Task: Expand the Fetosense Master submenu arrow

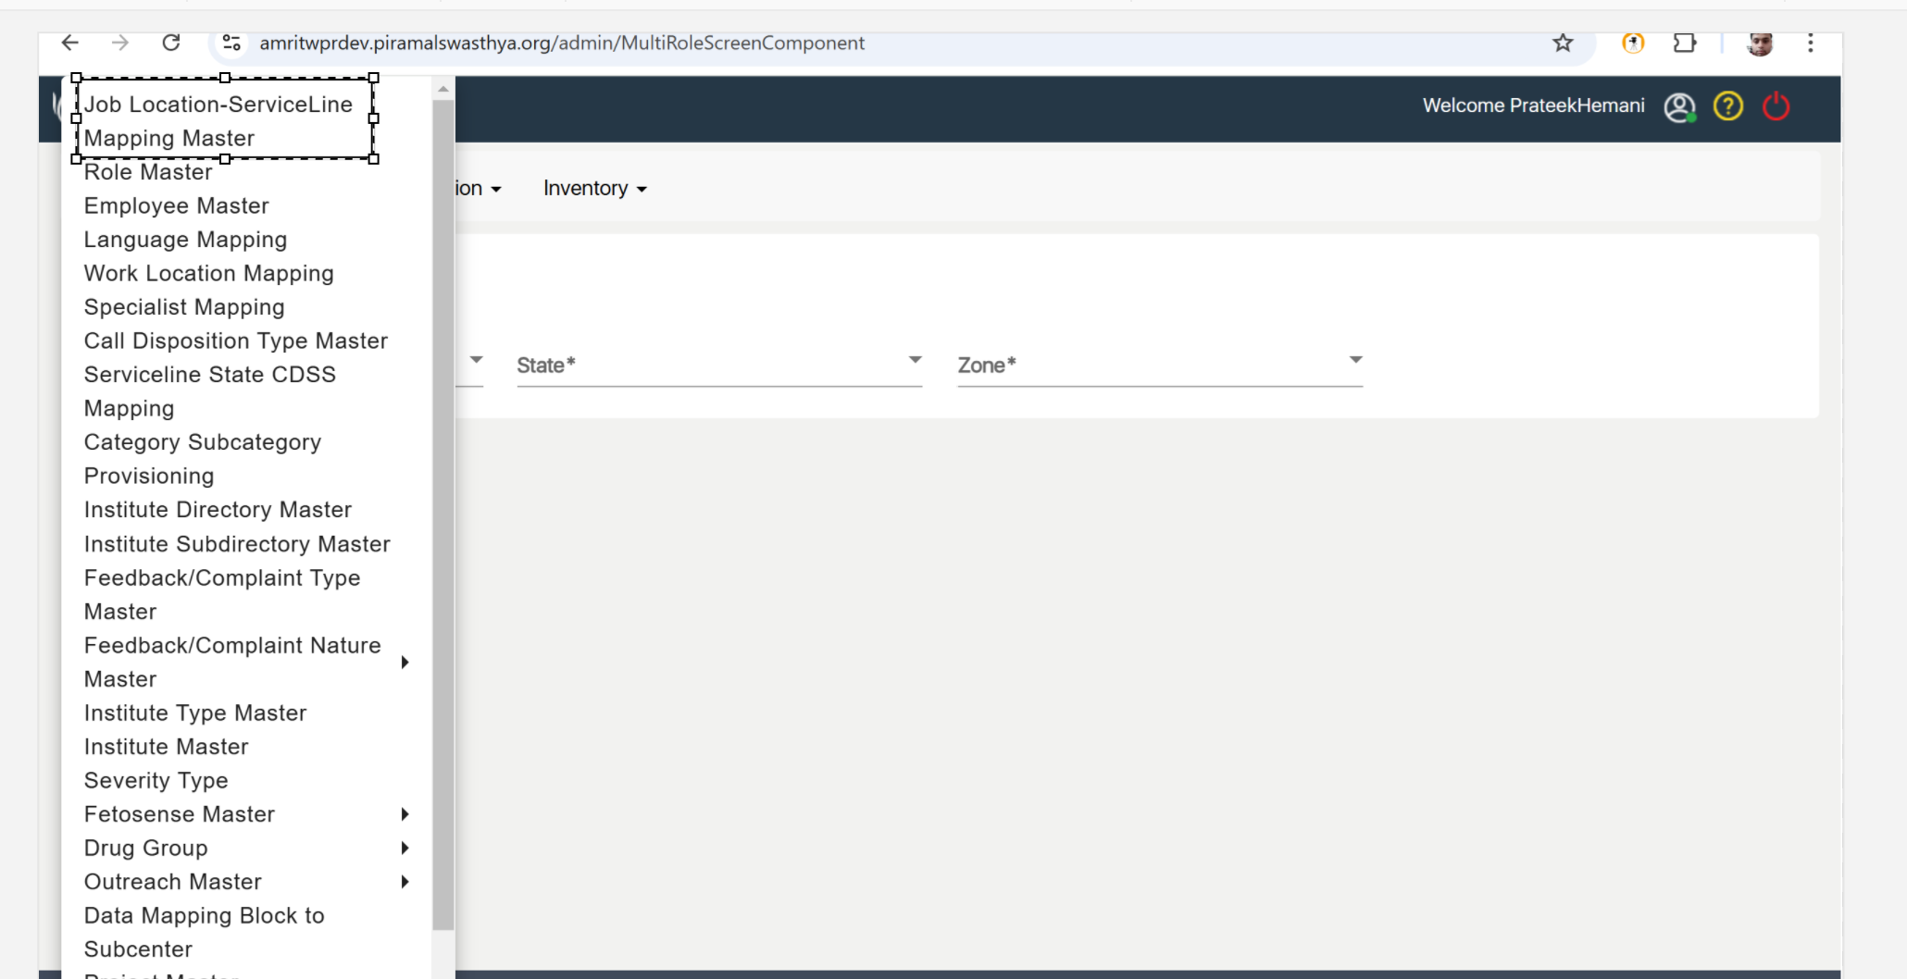Action: pos(405,814)
